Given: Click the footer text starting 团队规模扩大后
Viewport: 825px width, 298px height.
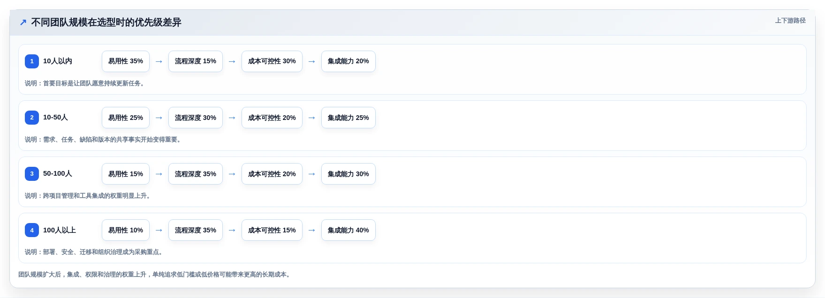Looking at the screenshot, I should [x=155, y=275].
